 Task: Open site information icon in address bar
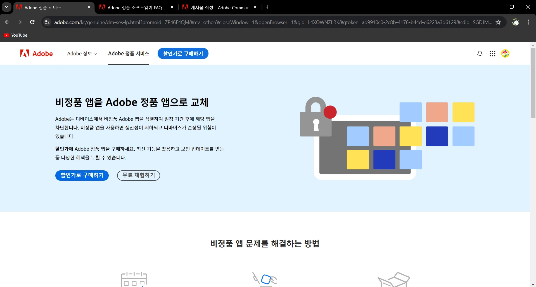[48, 22]
